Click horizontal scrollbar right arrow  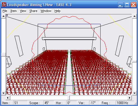pos(129,98)
